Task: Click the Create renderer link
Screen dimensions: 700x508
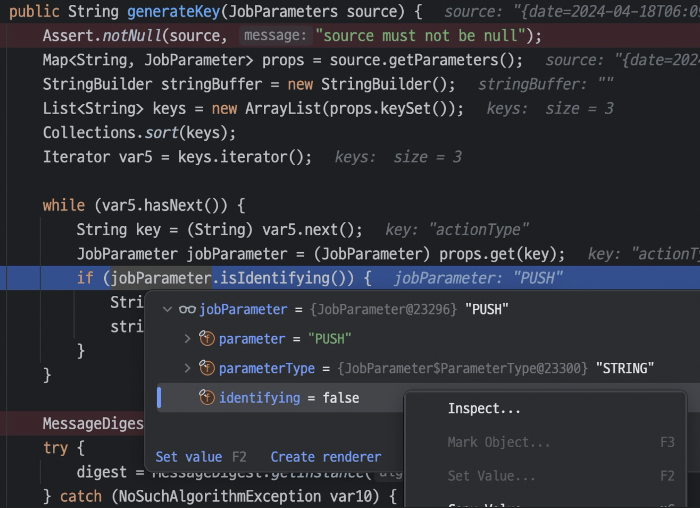Action: (326, 457)
